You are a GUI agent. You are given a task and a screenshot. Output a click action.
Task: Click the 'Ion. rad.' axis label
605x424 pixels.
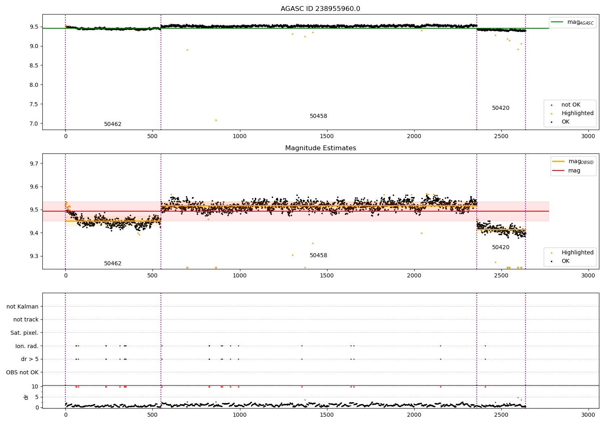[x=27, y=346]
